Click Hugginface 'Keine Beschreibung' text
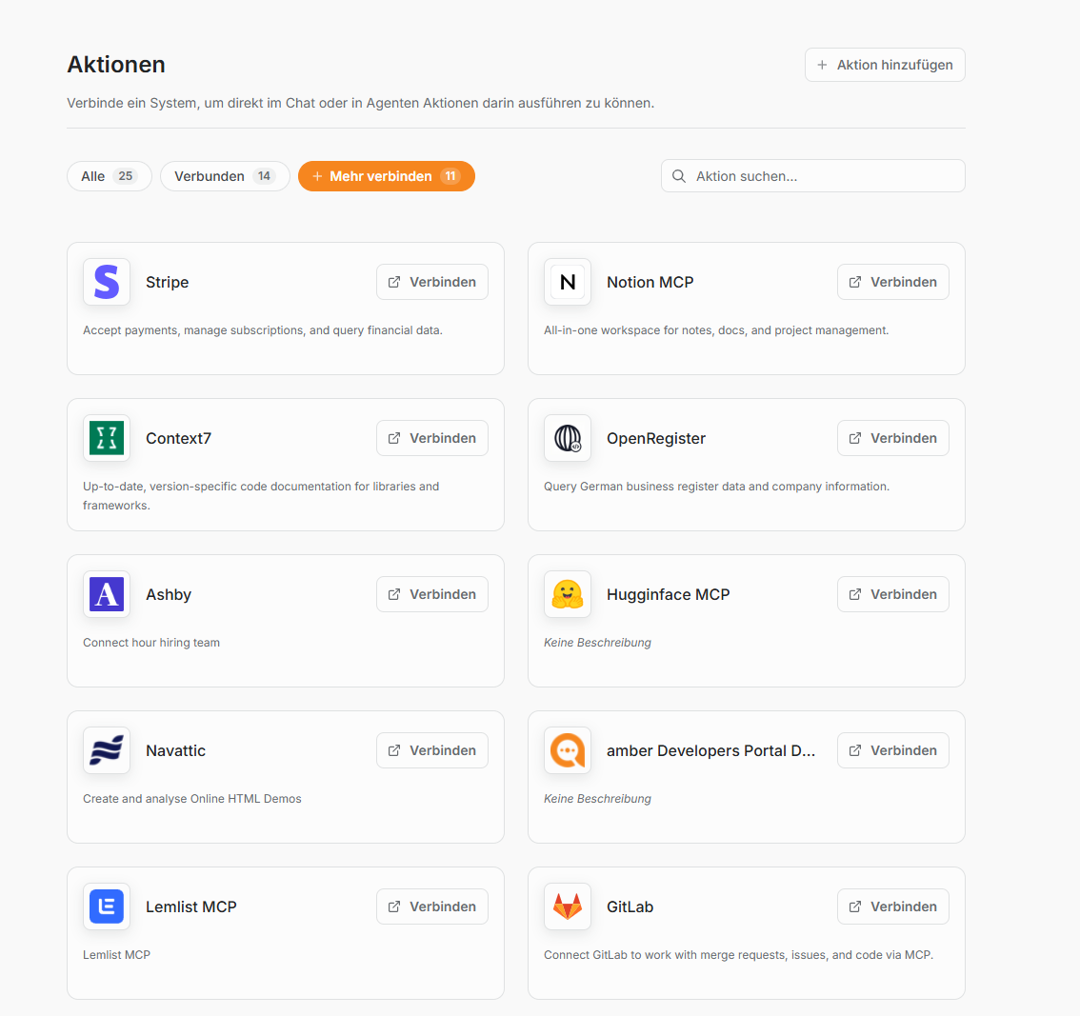Screen dimensions: 1080x1016 coord(597,643)
